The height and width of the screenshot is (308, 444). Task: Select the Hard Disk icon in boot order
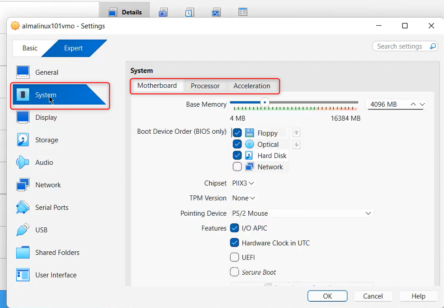coord(249,155)
